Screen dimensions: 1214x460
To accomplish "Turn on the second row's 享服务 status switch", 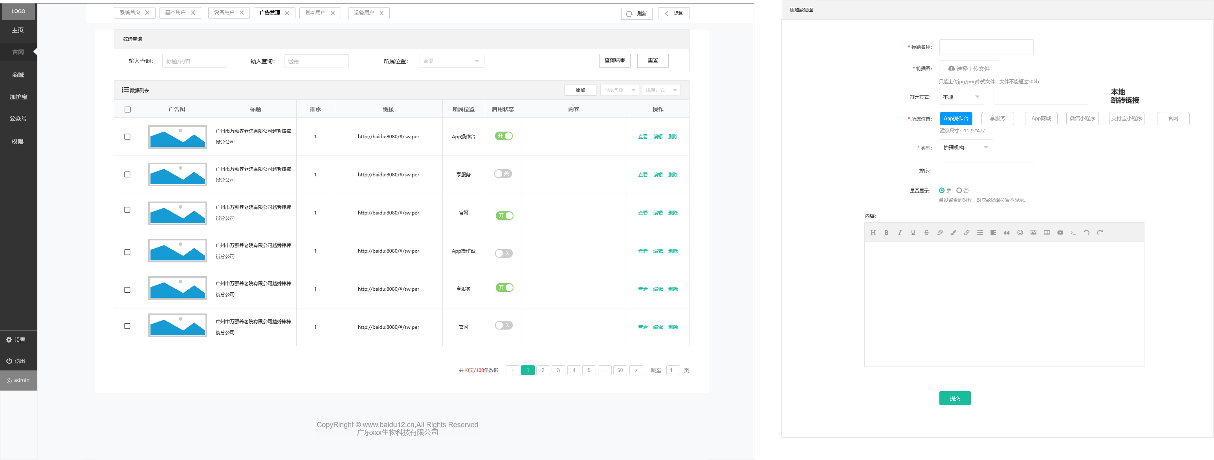I will pyautogui.click(x=503, y=174).
